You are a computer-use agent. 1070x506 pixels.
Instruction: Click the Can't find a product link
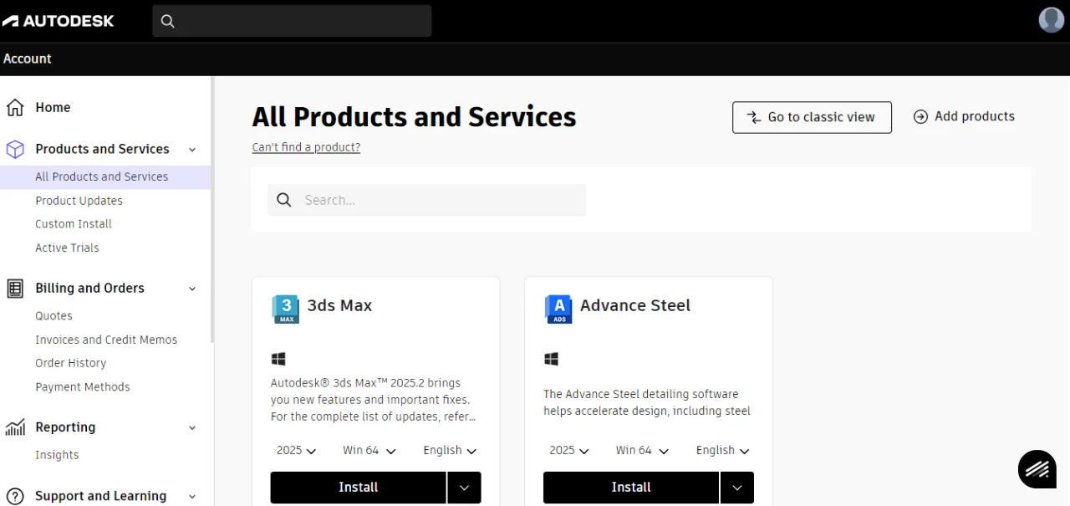(x=306, y=147)
